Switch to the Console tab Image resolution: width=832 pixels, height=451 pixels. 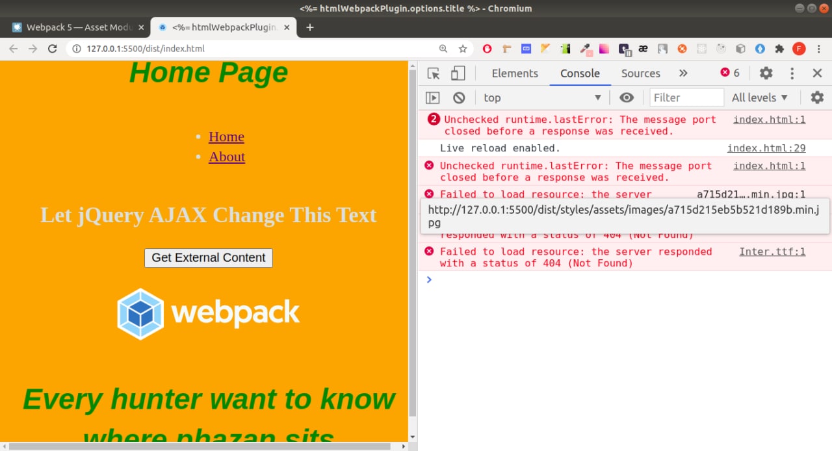(580, 73)
